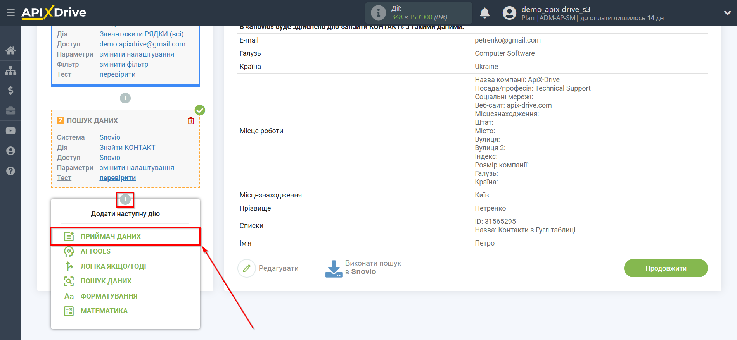The width and height of the screenshot is (737, 340).
Task: Click змінити фільтр link
Action: [124, 64]
